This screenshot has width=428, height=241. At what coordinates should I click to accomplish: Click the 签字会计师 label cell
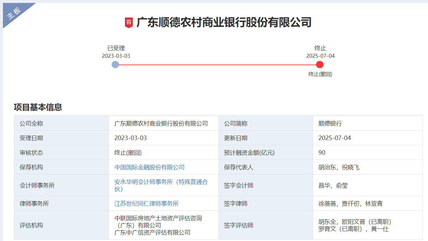click(266, 185)
